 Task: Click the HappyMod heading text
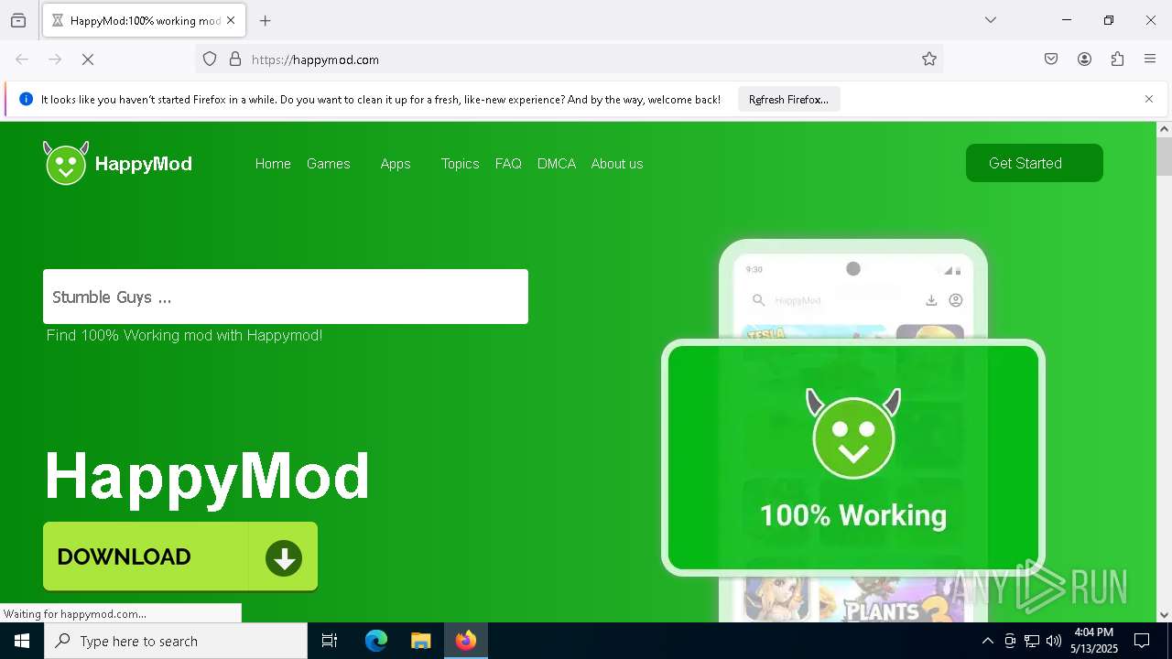tap(207, 476)
